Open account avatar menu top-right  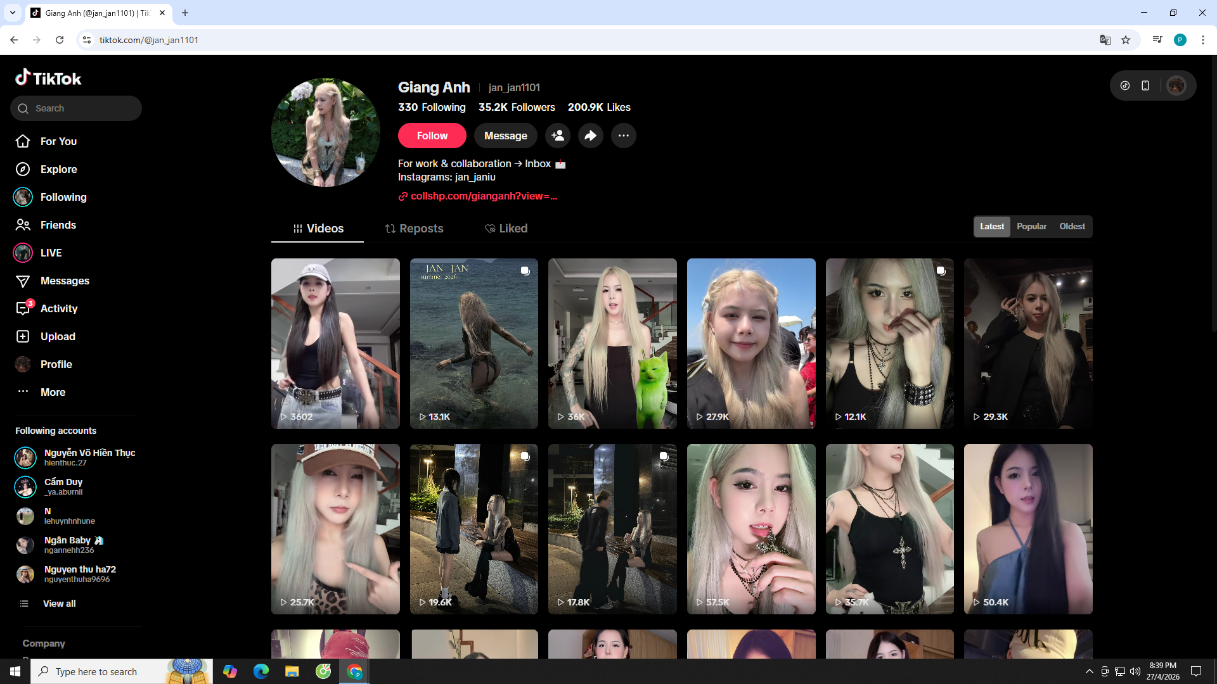(x=1176, y=85)
